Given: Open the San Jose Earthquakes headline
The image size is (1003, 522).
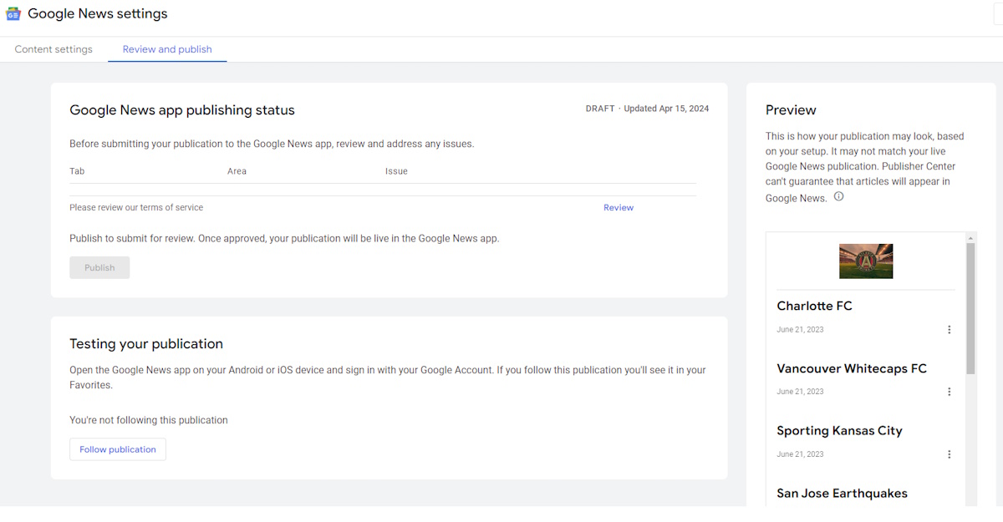Looking at the screenshot, I should tap(842, 494).
